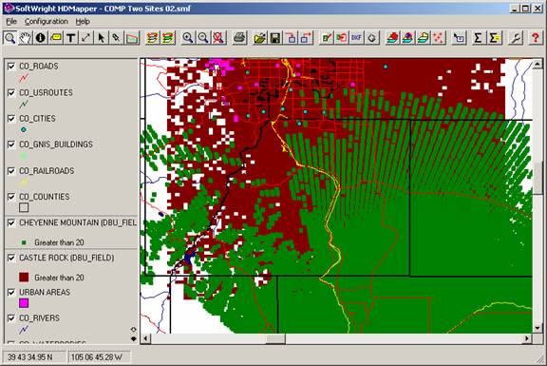Click the horizontal scrollbar right arrow
The width and height of the screenshot is (547, 366).
(x=527, y=338)
